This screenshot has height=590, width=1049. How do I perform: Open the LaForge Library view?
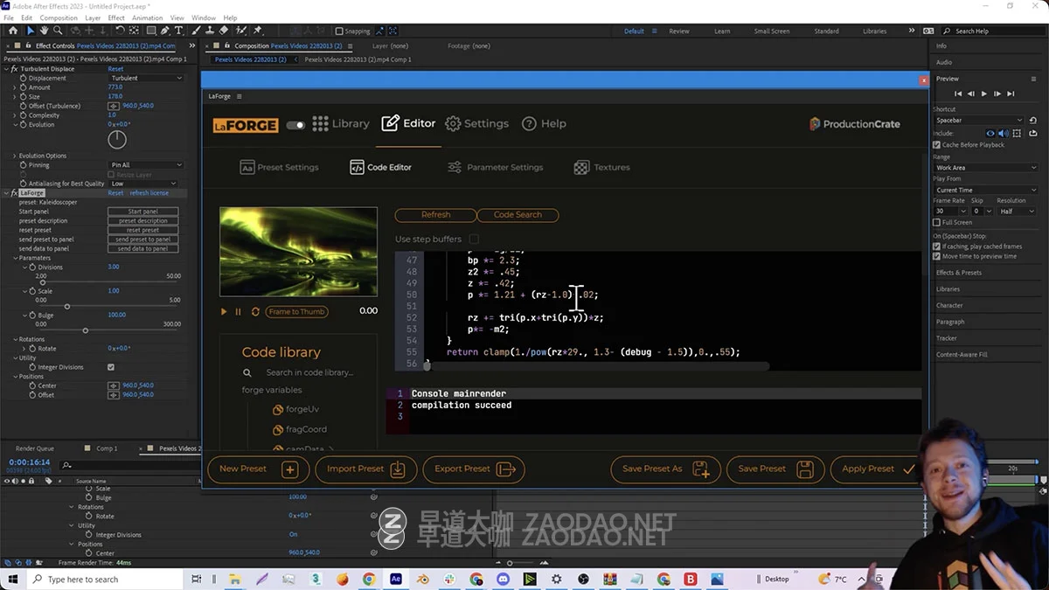pyautogui.click(x=341, y=123)
